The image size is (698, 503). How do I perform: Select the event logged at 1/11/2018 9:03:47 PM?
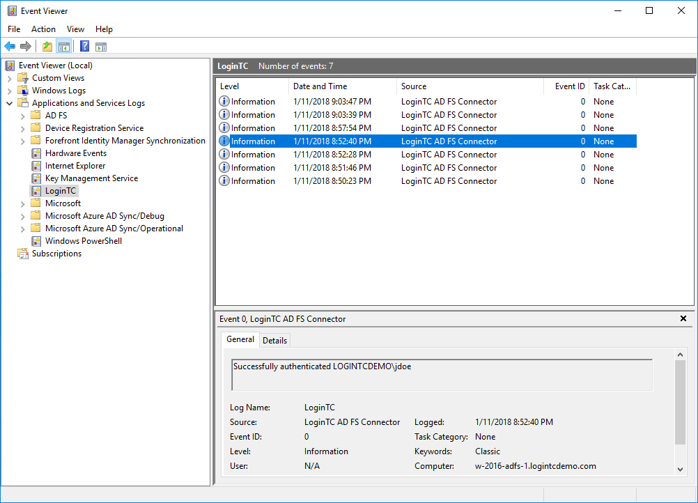pyautogui.click(x=427, y=102)
